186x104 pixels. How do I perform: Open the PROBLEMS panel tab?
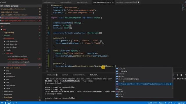(x=51, y=75)
